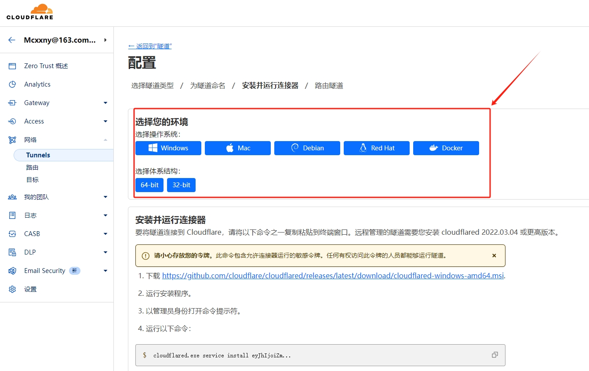
Task: Click the Windows logo icon
Action: coord(153,148)
